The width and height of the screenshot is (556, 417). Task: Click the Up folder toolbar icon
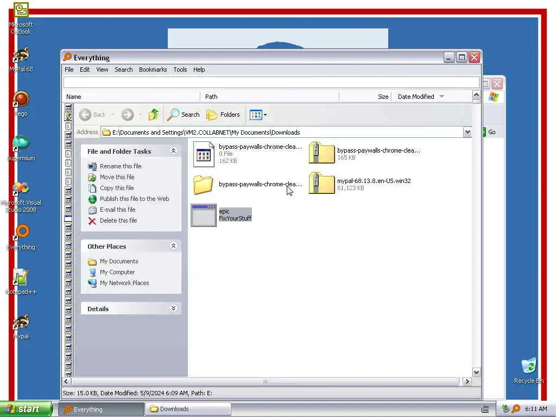154,115
